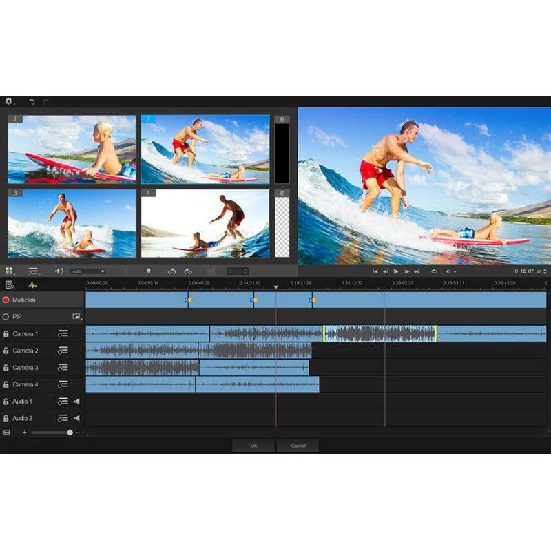Click the source manager icon
The image size is (551, 551).
[x=10, y=284]
